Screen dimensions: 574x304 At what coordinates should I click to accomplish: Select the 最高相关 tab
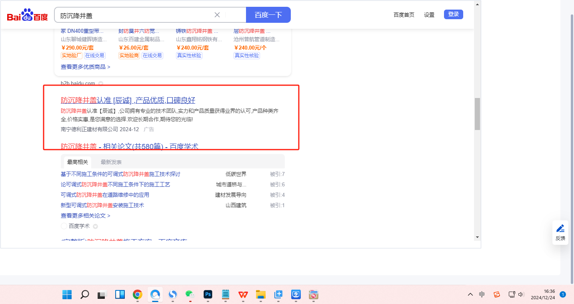[x=78, y=162]
